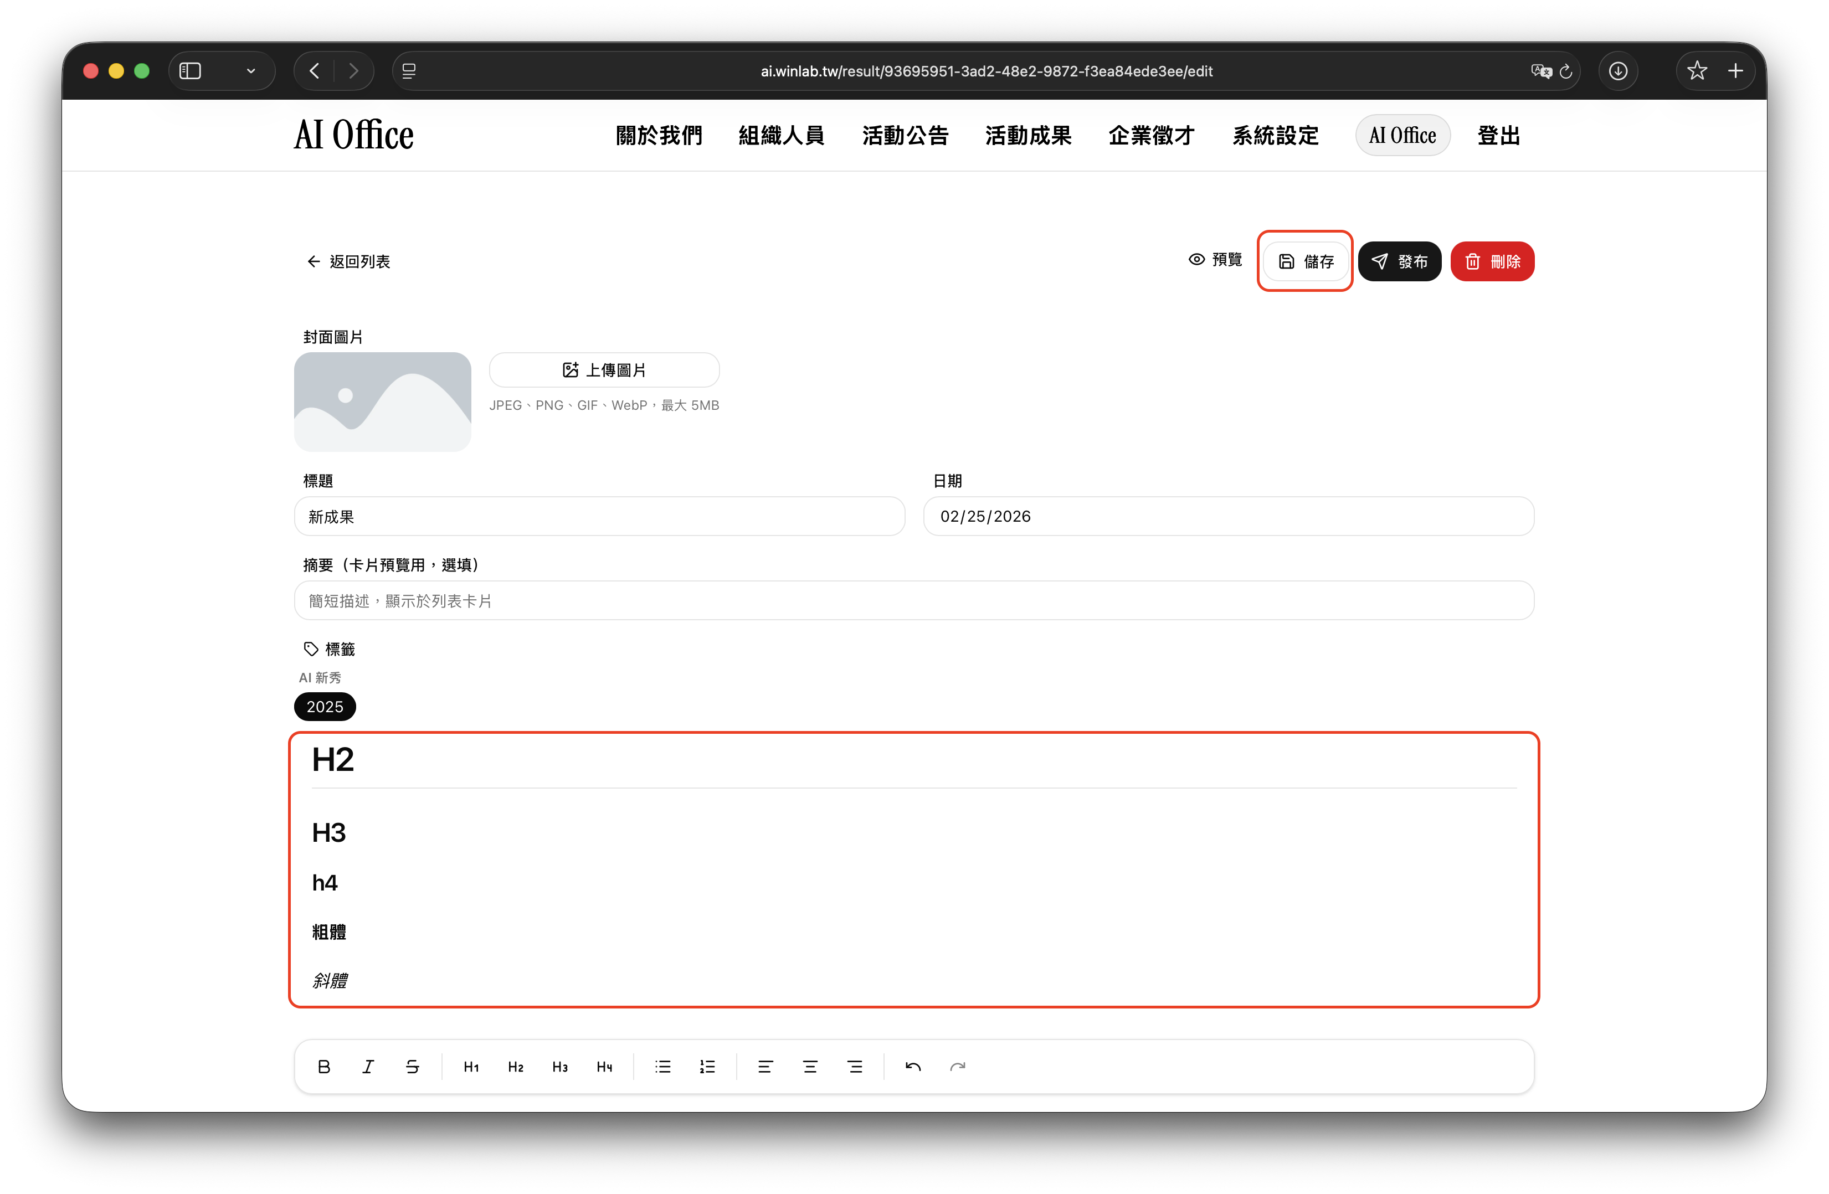Insert a bulleted list

coord(662,1067)
